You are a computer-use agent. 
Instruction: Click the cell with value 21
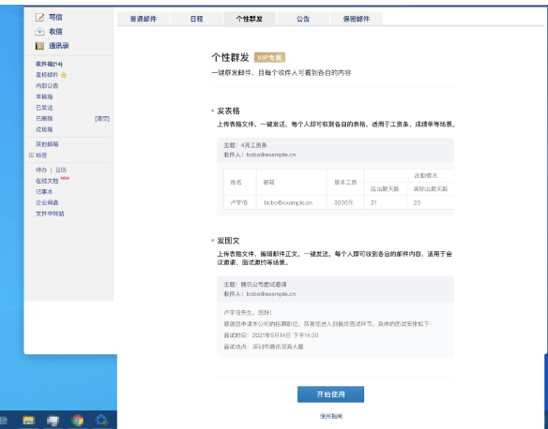(373, 202)
